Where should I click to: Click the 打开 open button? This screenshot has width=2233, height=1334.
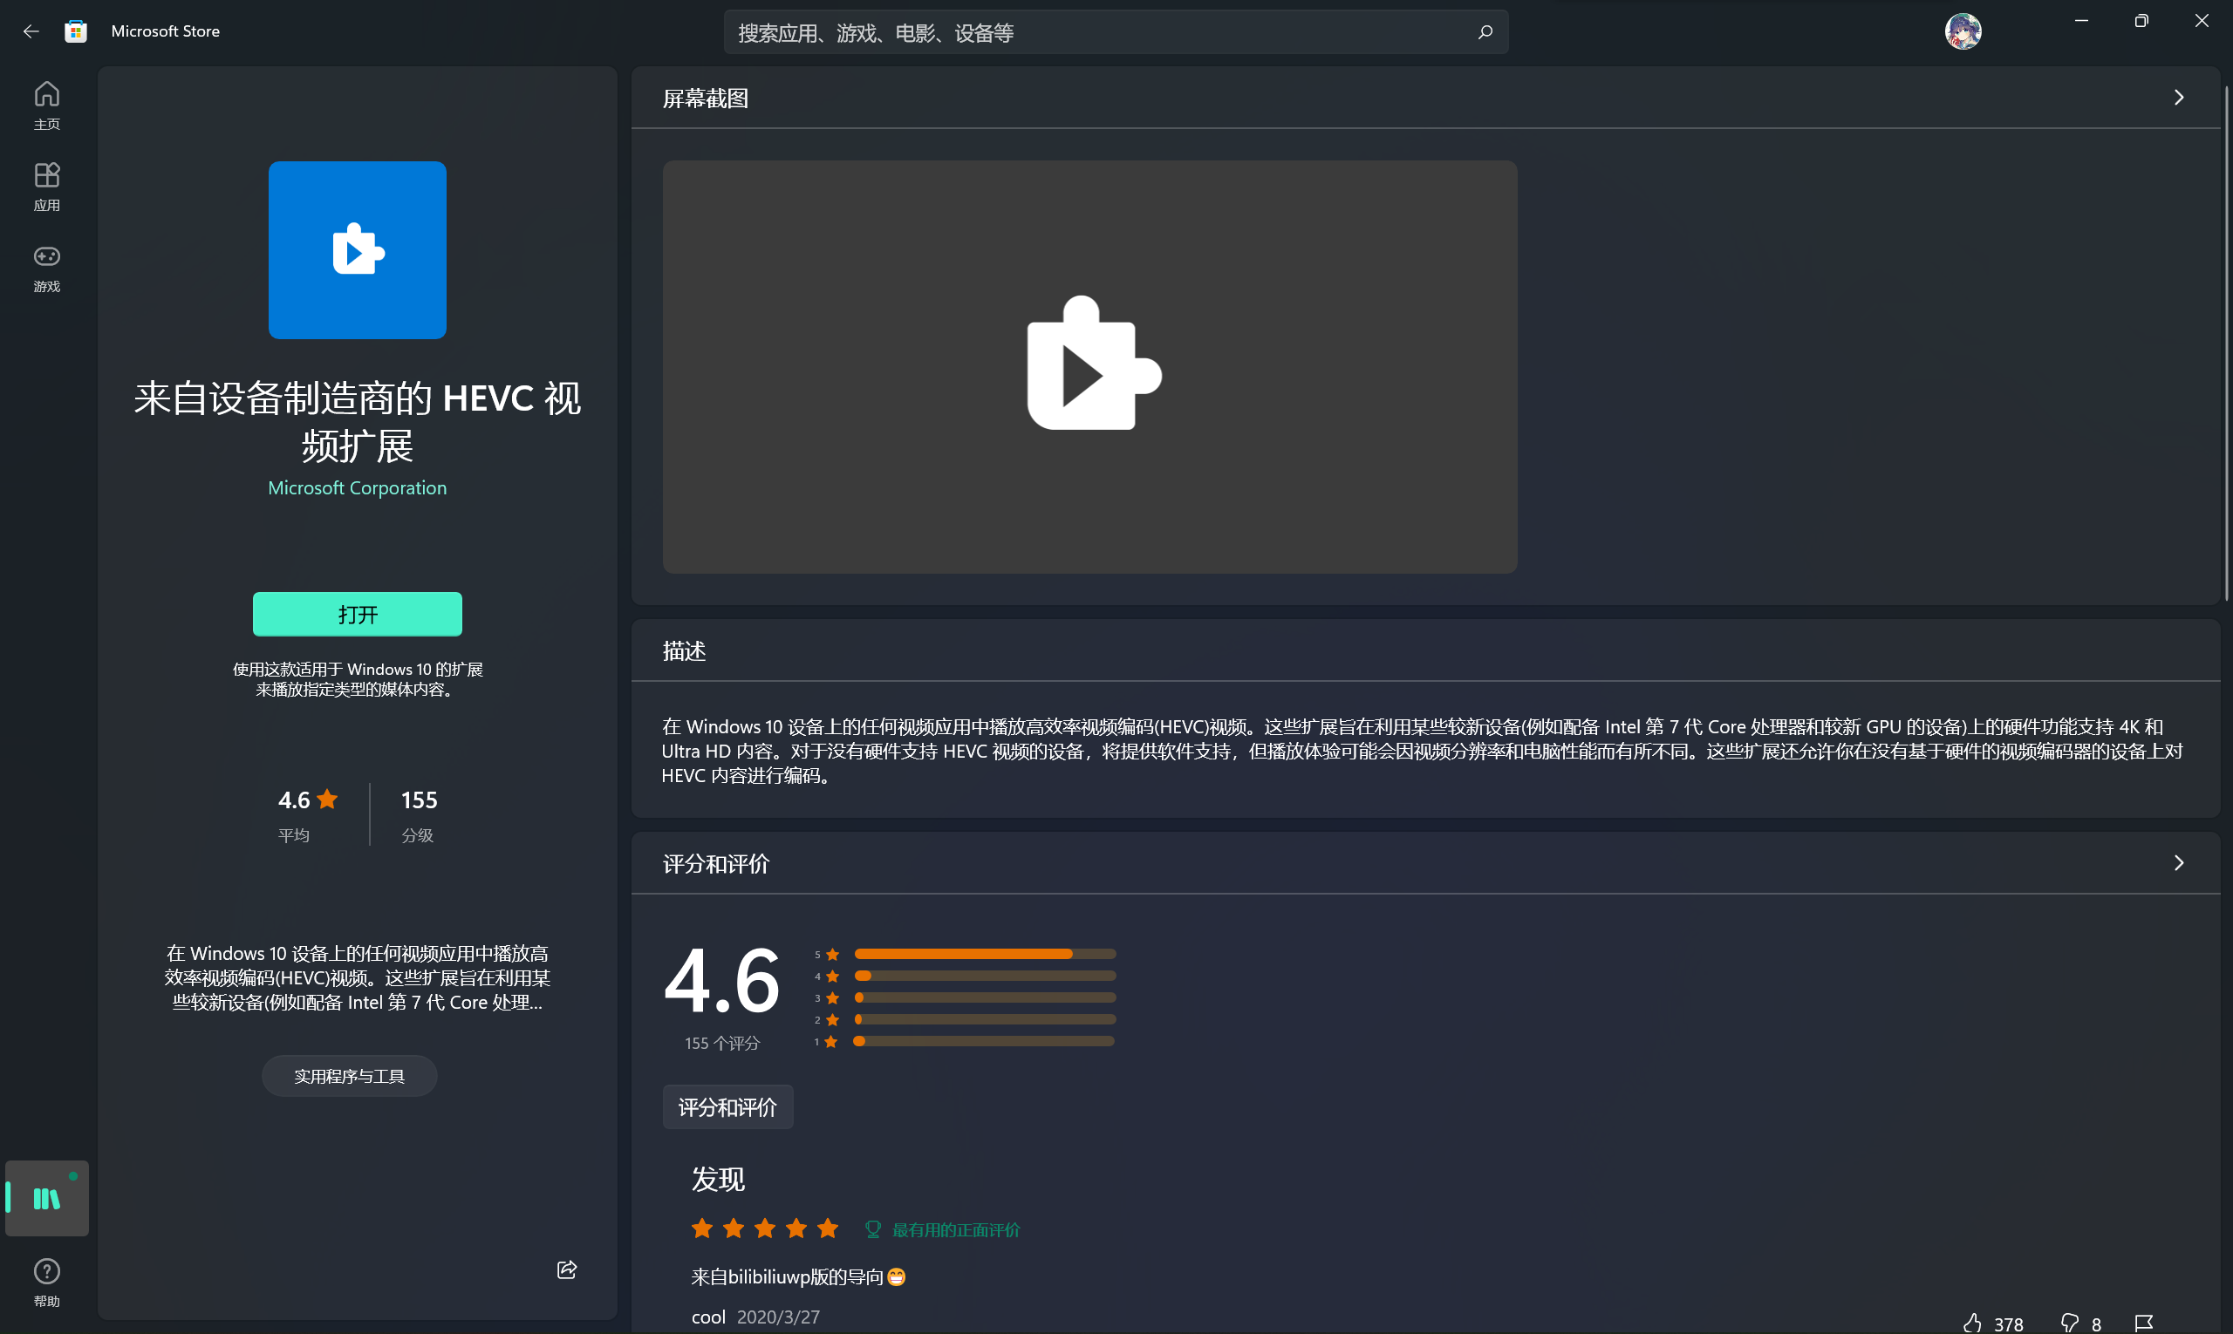tap(357, 614)
